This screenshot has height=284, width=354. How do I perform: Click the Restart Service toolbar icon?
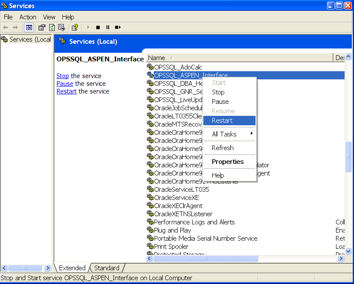[118, 27]
